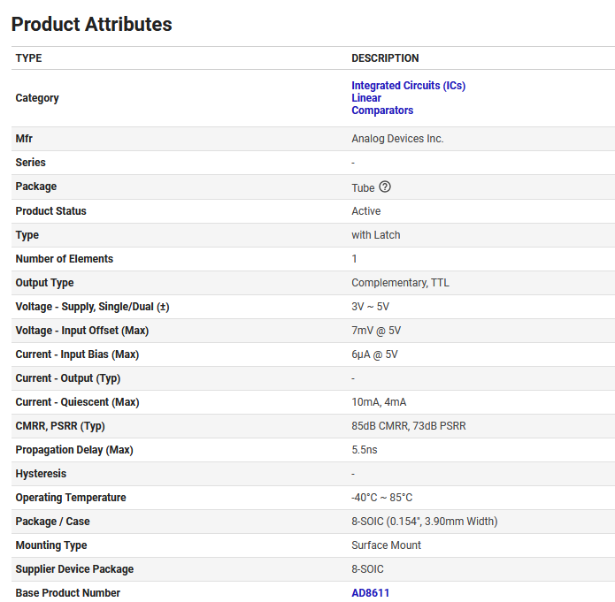Screen dimensions: 615x602
Task: Select the Complementary, TTL output type value
Action: tap(400, 283)
